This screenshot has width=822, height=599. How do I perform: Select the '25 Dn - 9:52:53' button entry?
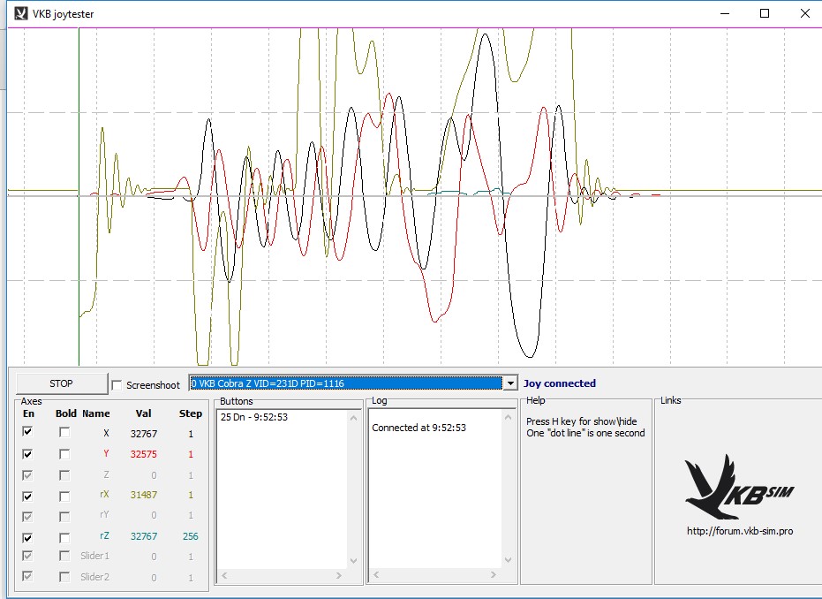(254, 417)
